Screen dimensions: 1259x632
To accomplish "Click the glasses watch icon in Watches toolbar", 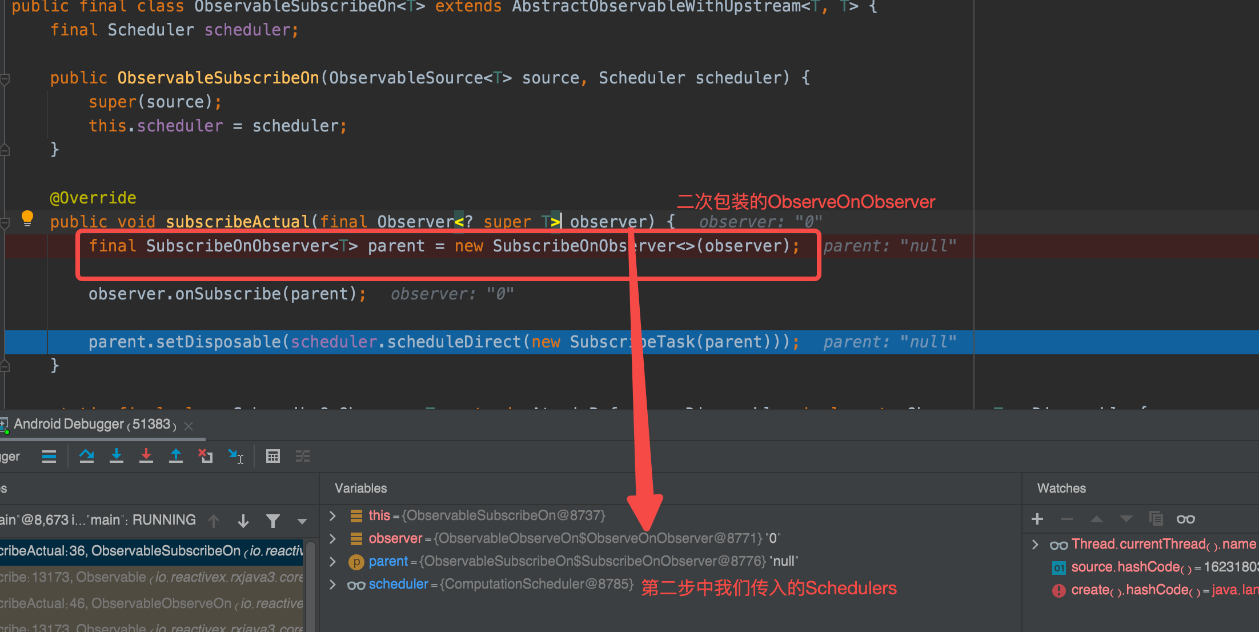I will pyautogui.click(x=1185, y=519).
